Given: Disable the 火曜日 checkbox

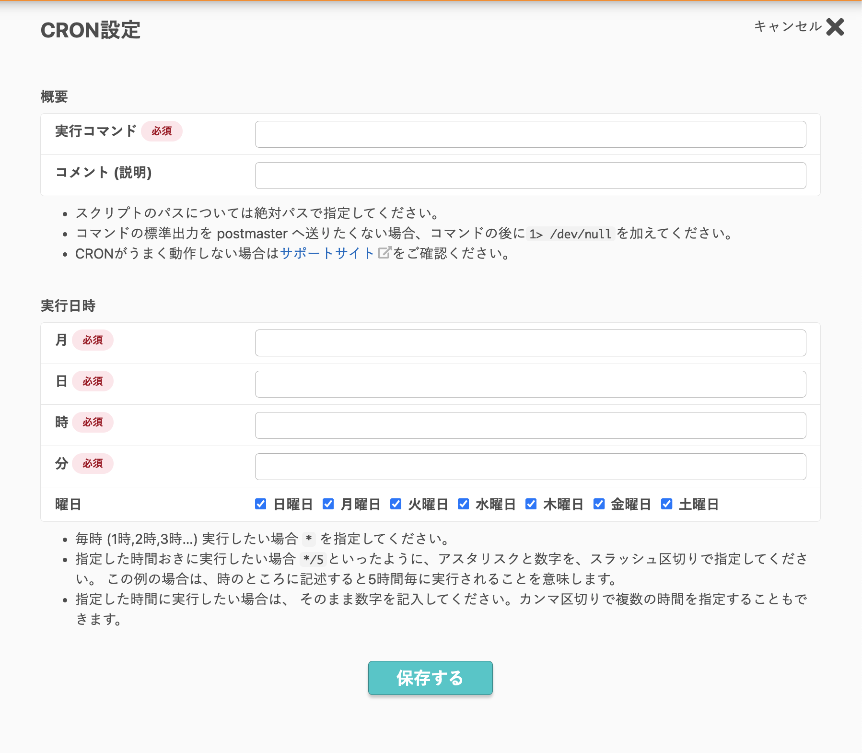Looking at the screenshot, I should tap(396, 504).
